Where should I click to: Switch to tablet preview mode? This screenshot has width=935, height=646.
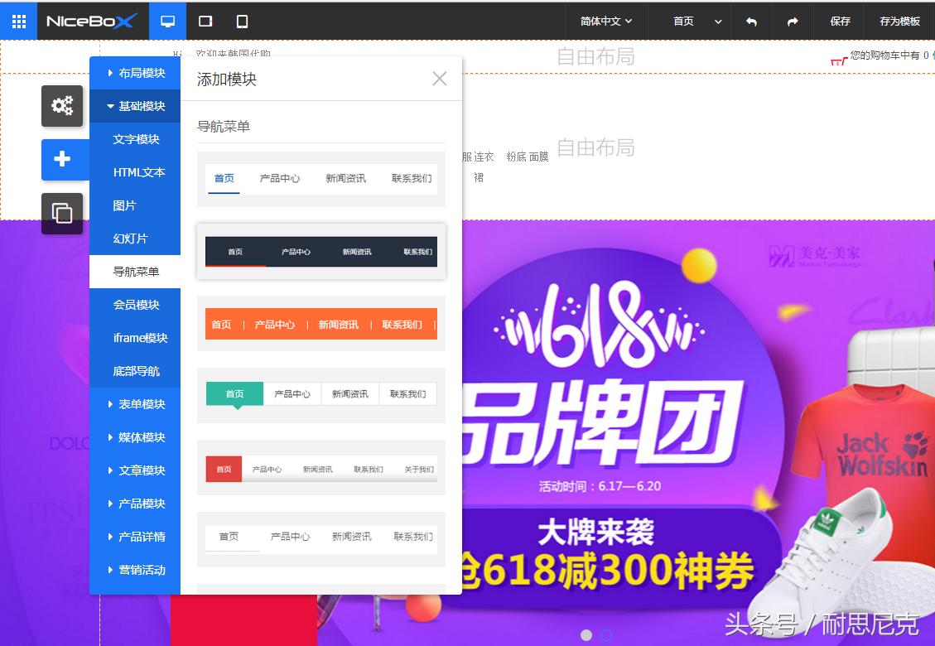204,21
